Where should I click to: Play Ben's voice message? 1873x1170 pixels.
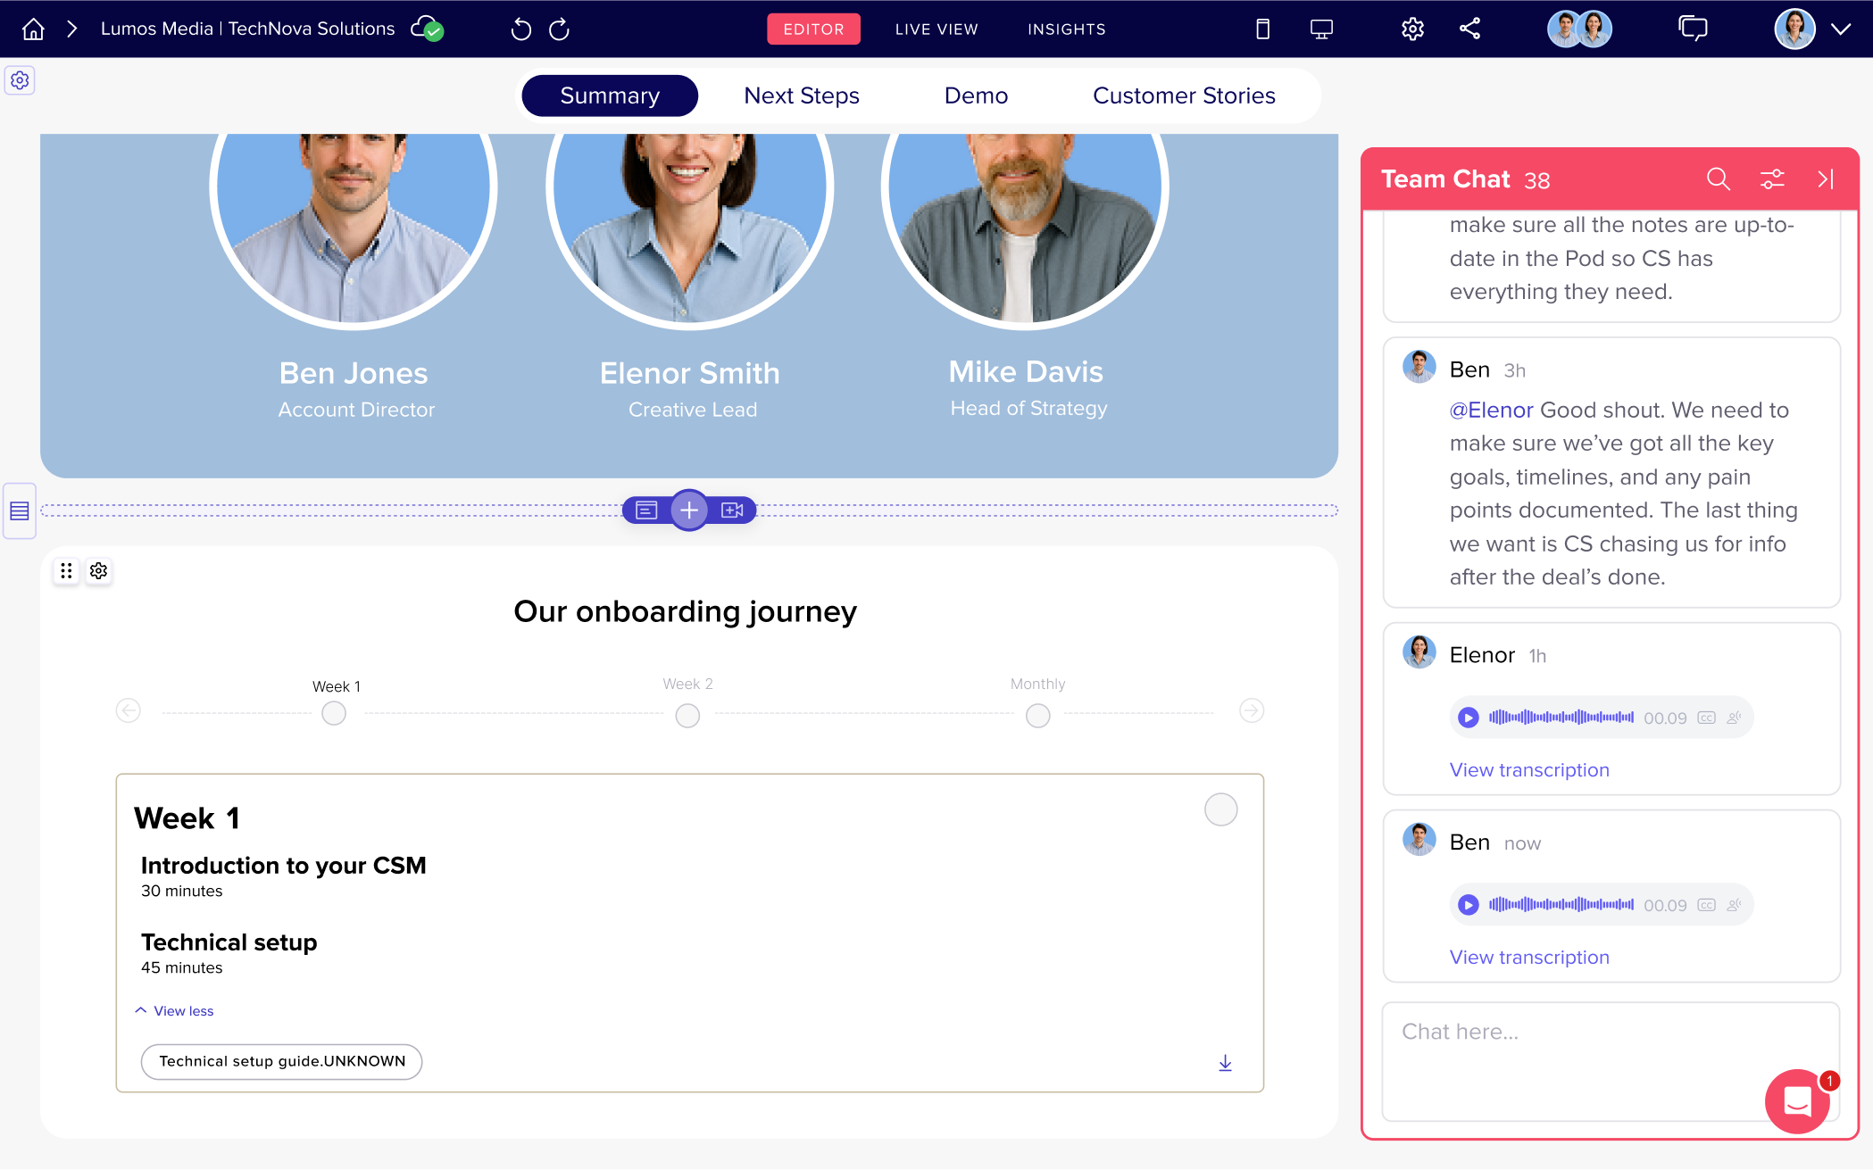point(1469,905)
